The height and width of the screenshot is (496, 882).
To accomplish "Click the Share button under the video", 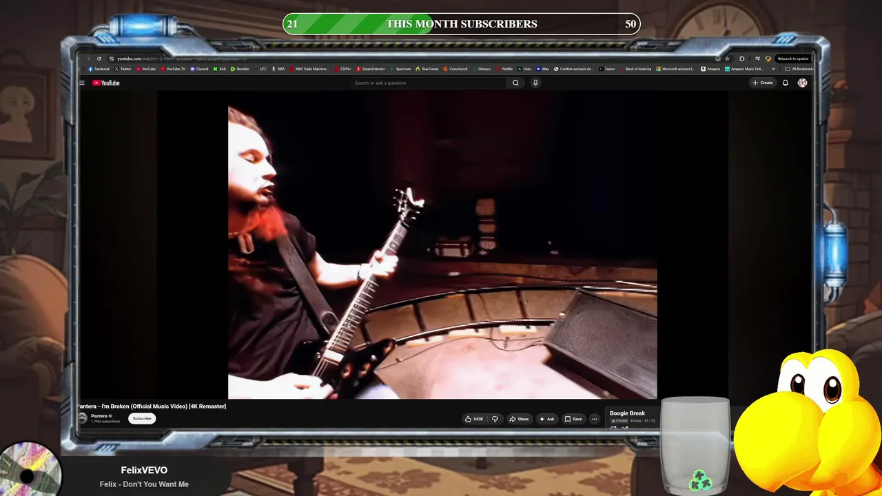I will [x=519, y=419].
